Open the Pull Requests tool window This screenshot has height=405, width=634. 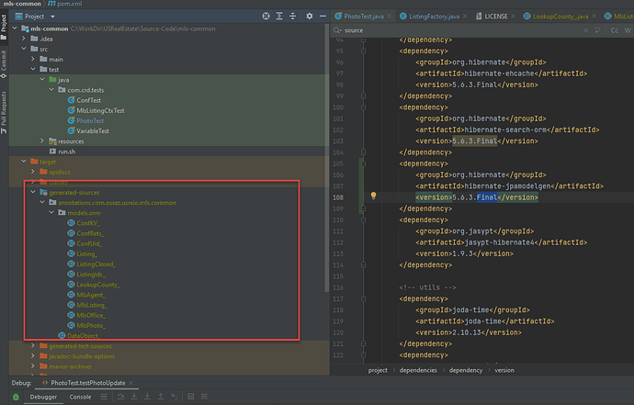(x=4, y=112)
